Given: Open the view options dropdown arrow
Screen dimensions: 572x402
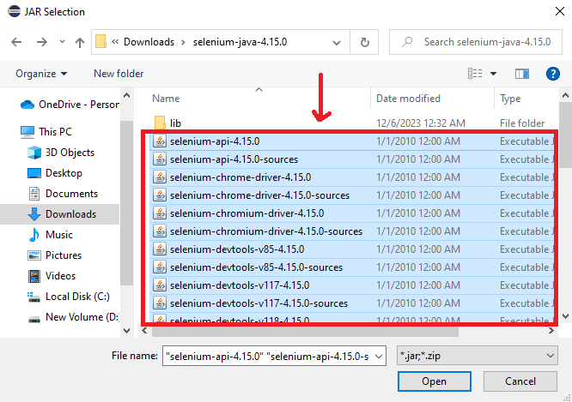Looking at the screenshot, I should (492, 74).
